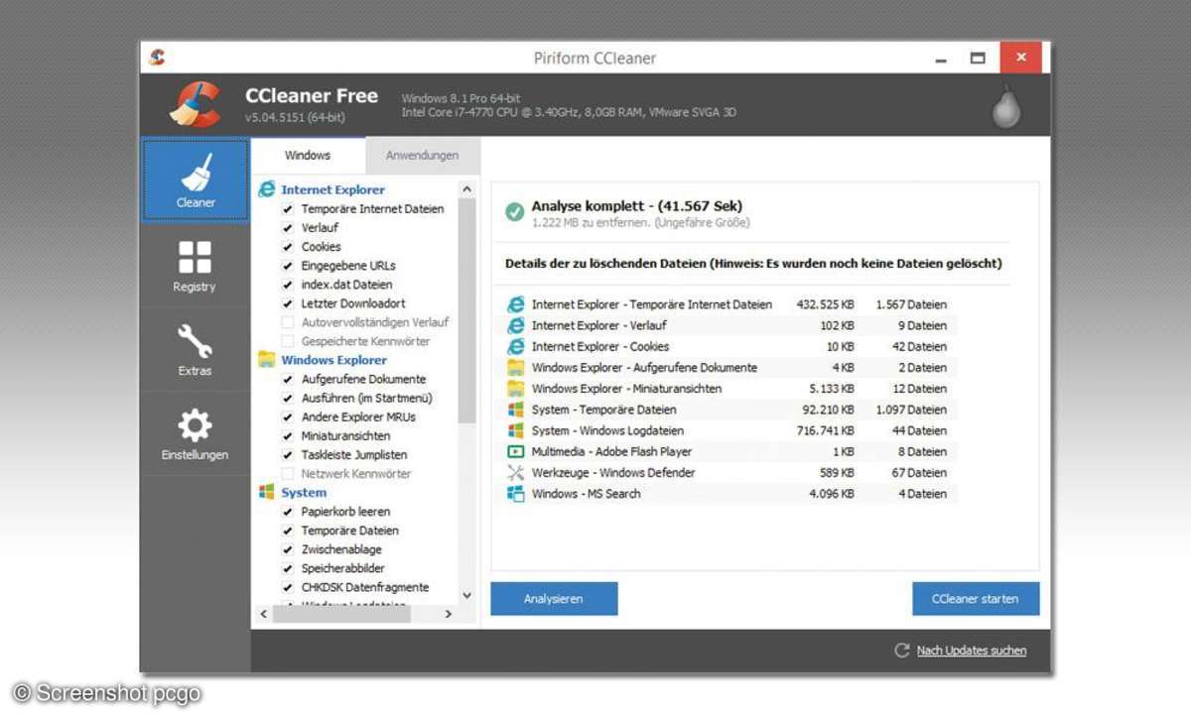Toggle CHKDSK Datenfragmente checkbox
The image size is (1191, 714).
pos(288,587)
